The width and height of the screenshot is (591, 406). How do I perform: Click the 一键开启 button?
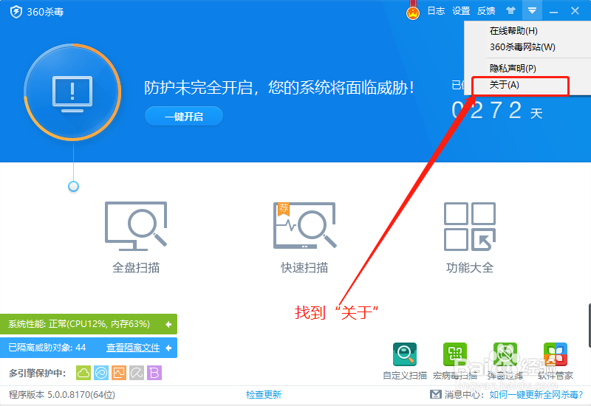[x=183, y=117]
